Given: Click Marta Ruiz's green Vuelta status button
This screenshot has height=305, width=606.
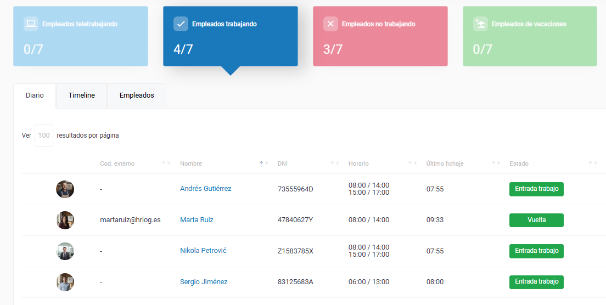Looking at the screenshot, I should click(x=536, y=220).
